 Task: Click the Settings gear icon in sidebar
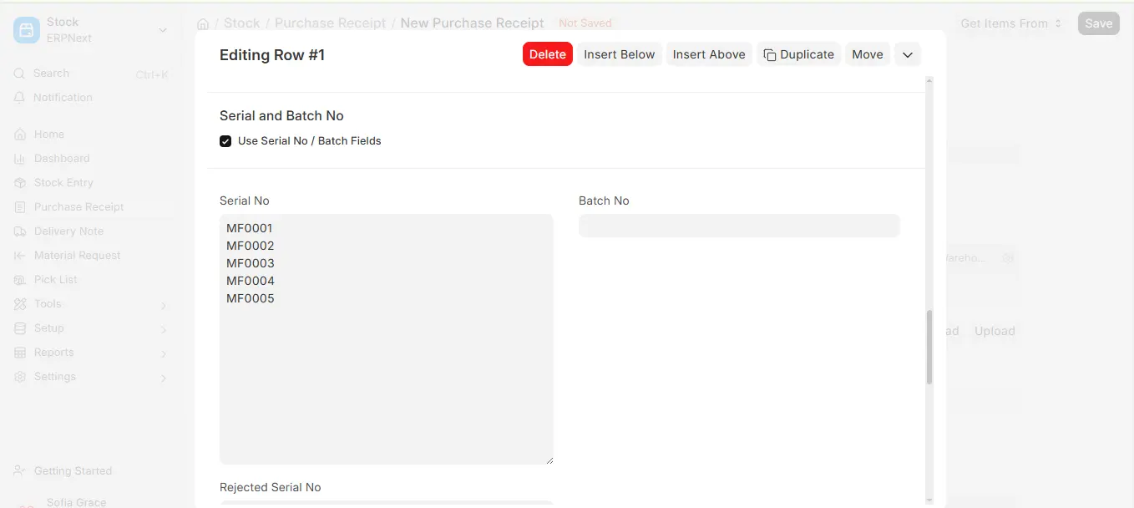click(x=20, y=377)
